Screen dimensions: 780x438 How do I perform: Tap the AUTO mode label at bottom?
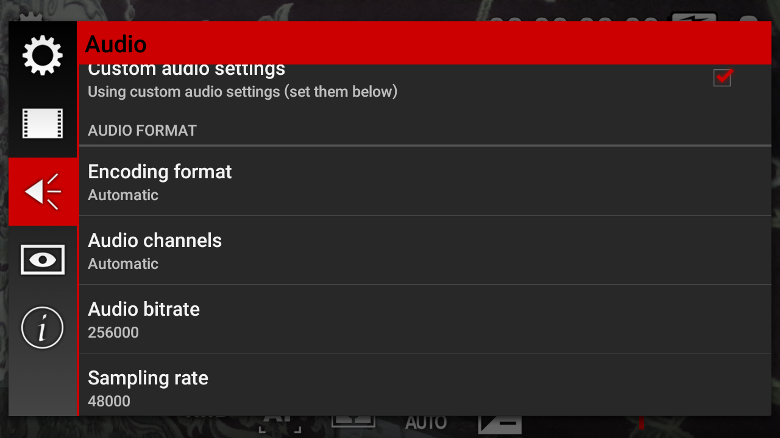tap(426, 423)
